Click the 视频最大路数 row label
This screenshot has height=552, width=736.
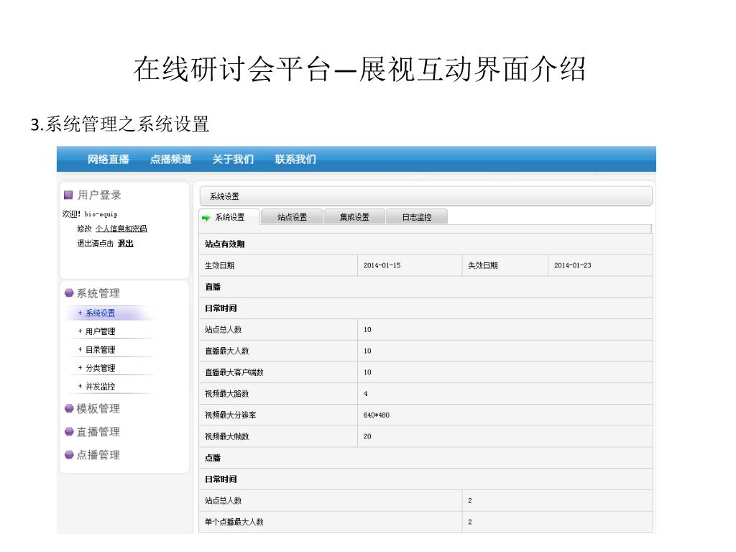click(x=226, y=393)
